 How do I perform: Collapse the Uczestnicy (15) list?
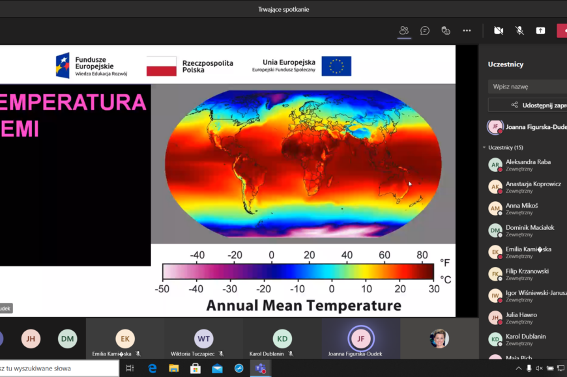tap(484, 147)
